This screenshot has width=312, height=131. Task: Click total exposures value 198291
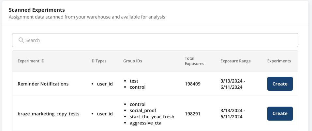pyautogui.click(x=193, y=114)
